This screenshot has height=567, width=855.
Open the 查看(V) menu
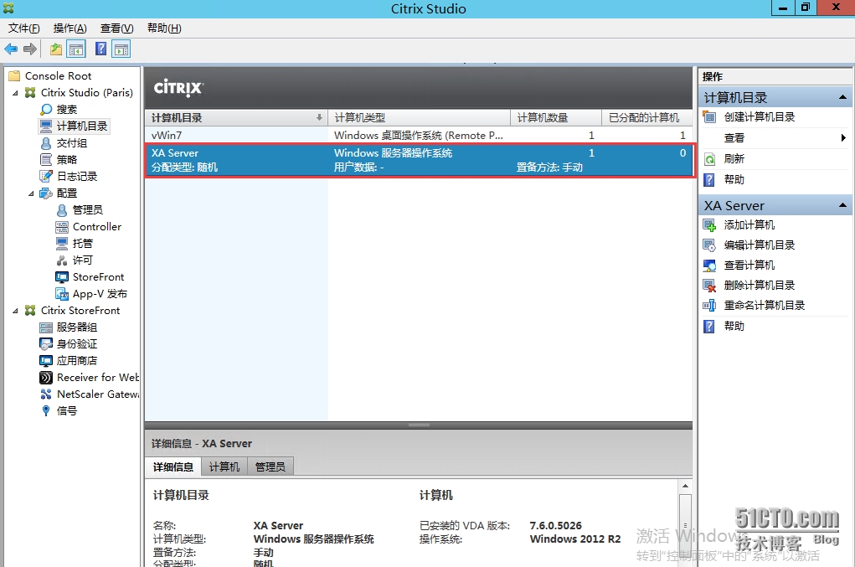[x=116, y=28]
